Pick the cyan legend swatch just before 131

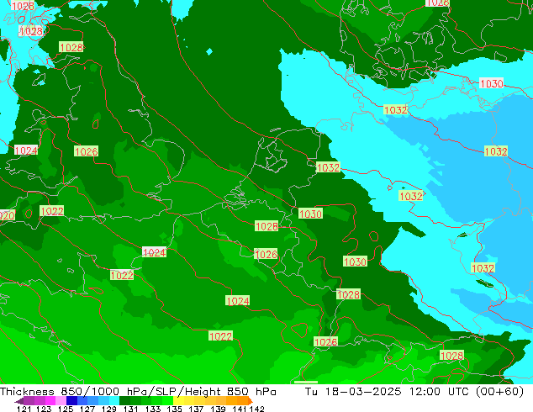[x=114, y=400]
